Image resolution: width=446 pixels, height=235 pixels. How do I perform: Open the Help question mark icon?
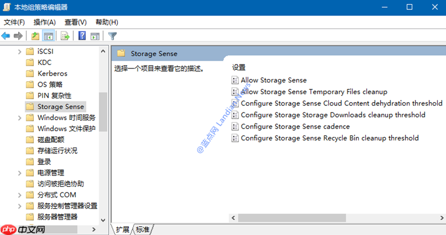82,36
